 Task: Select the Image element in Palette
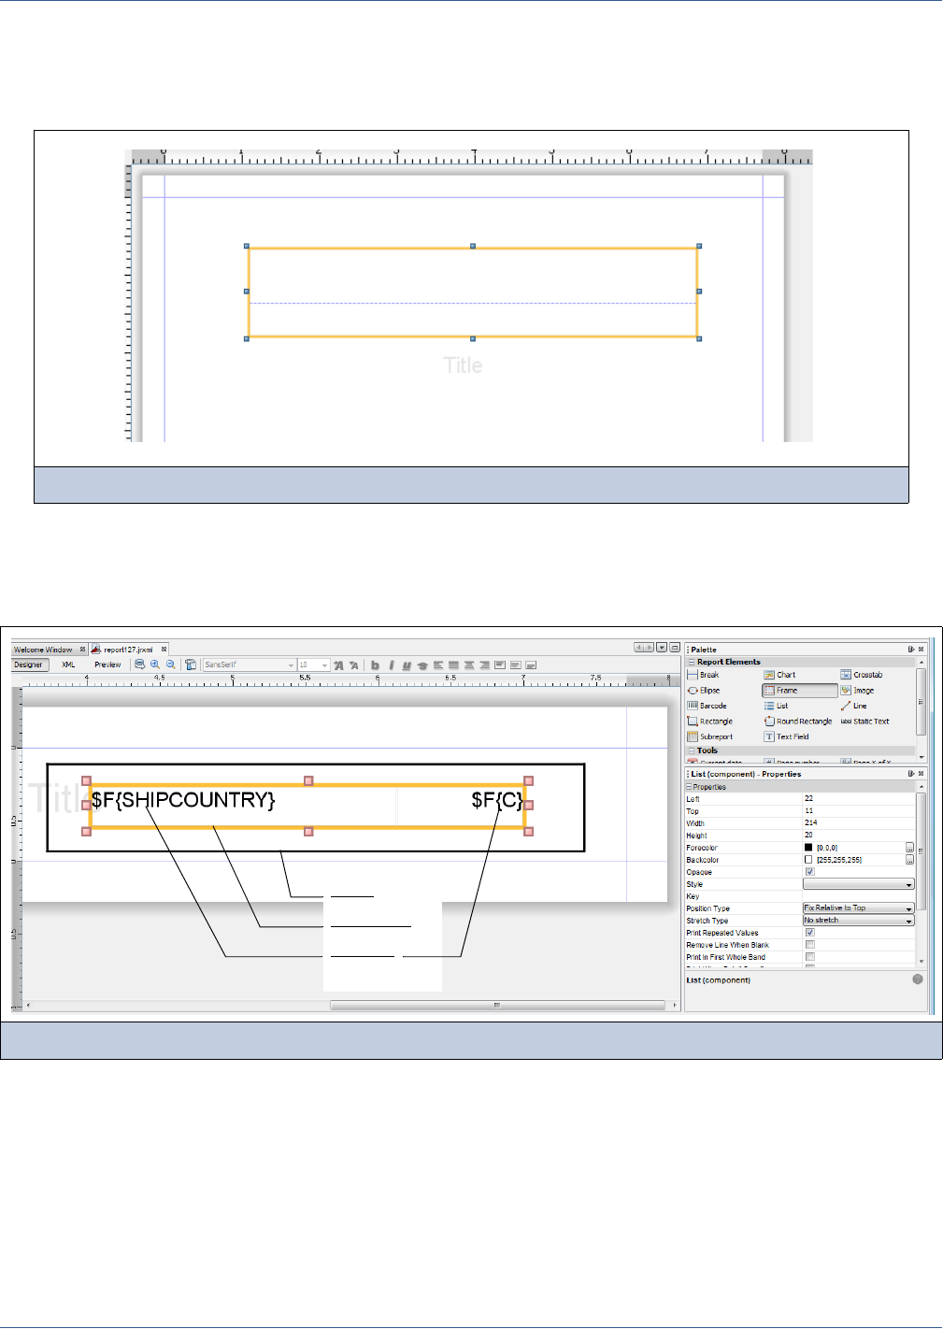point(856,691)
